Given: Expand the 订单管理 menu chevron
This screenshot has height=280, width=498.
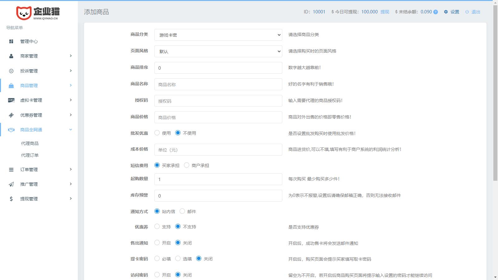Looking at the screenshot, I should click(x=71, y=169).
